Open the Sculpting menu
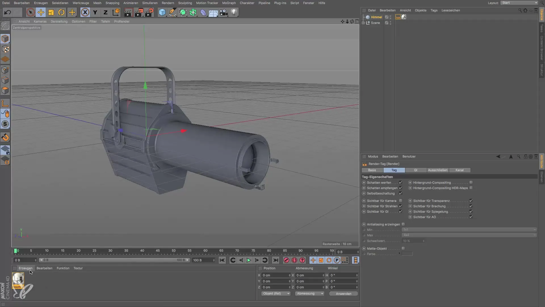 point(185,3)
